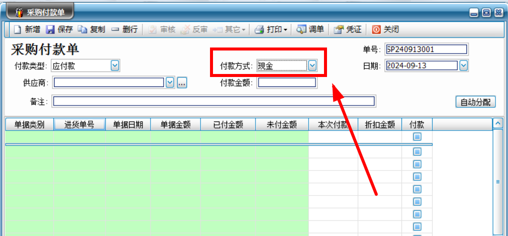
Task: Click the 已付金额 column header
Action: [x=228, y=124]
